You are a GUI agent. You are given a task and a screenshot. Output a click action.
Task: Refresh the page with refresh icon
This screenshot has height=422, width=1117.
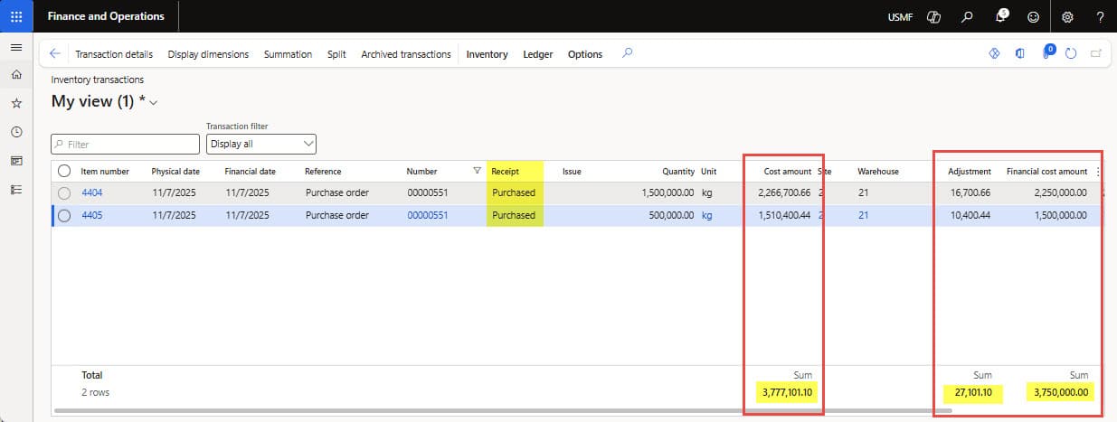pyautogui.click(x=1071, y=54)
